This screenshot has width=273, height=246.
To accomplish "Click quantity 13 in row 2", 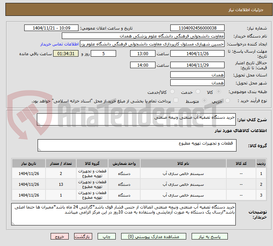I will click(61, 184).
